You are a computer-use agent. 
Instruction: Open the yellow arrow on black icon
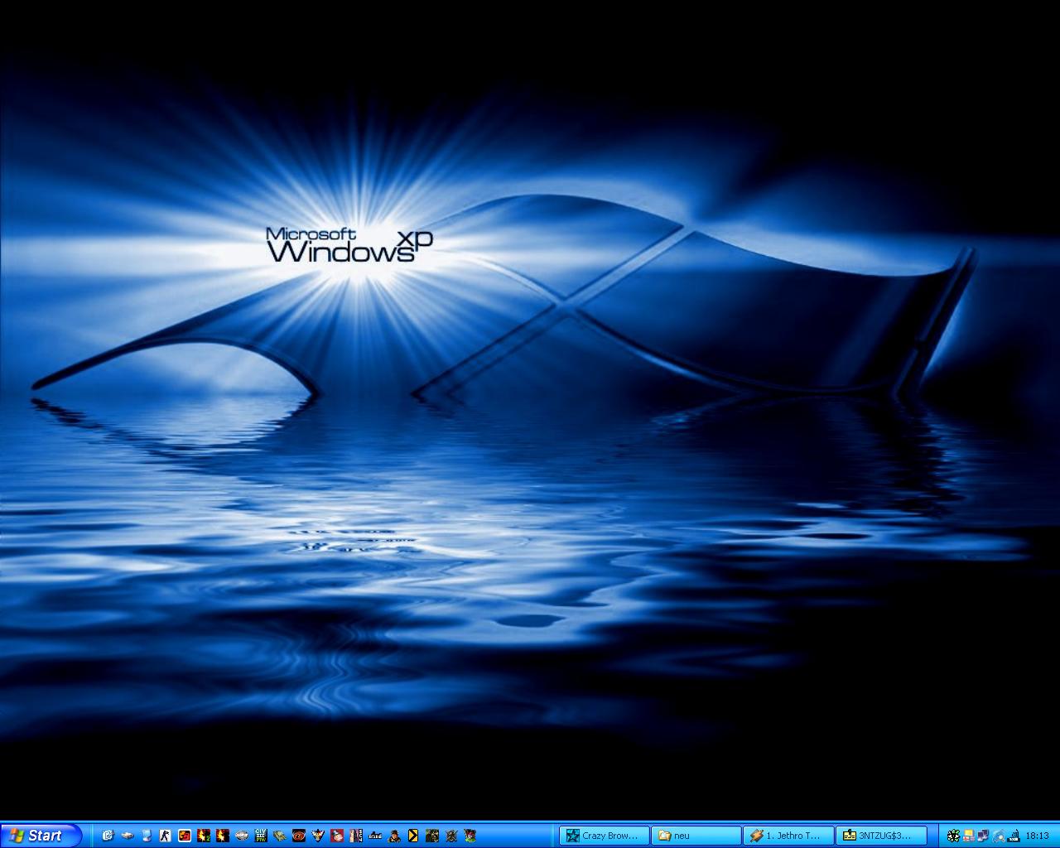[x=413, y=836]
